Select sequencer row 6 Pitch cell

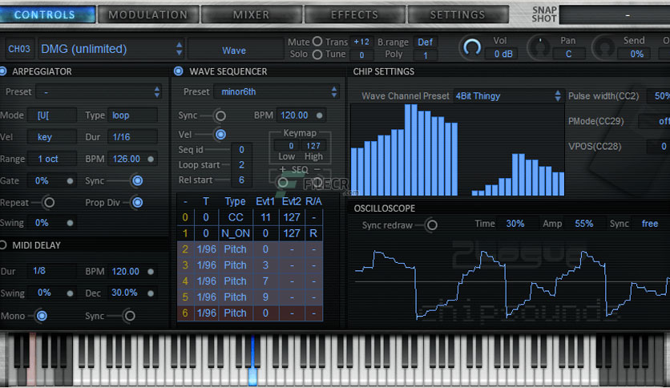(x=236, y=313)
